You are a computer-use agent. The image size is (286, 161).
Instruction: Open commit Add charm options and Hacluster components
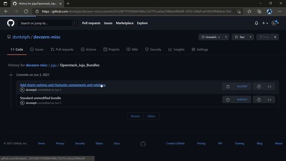(63, 85)
